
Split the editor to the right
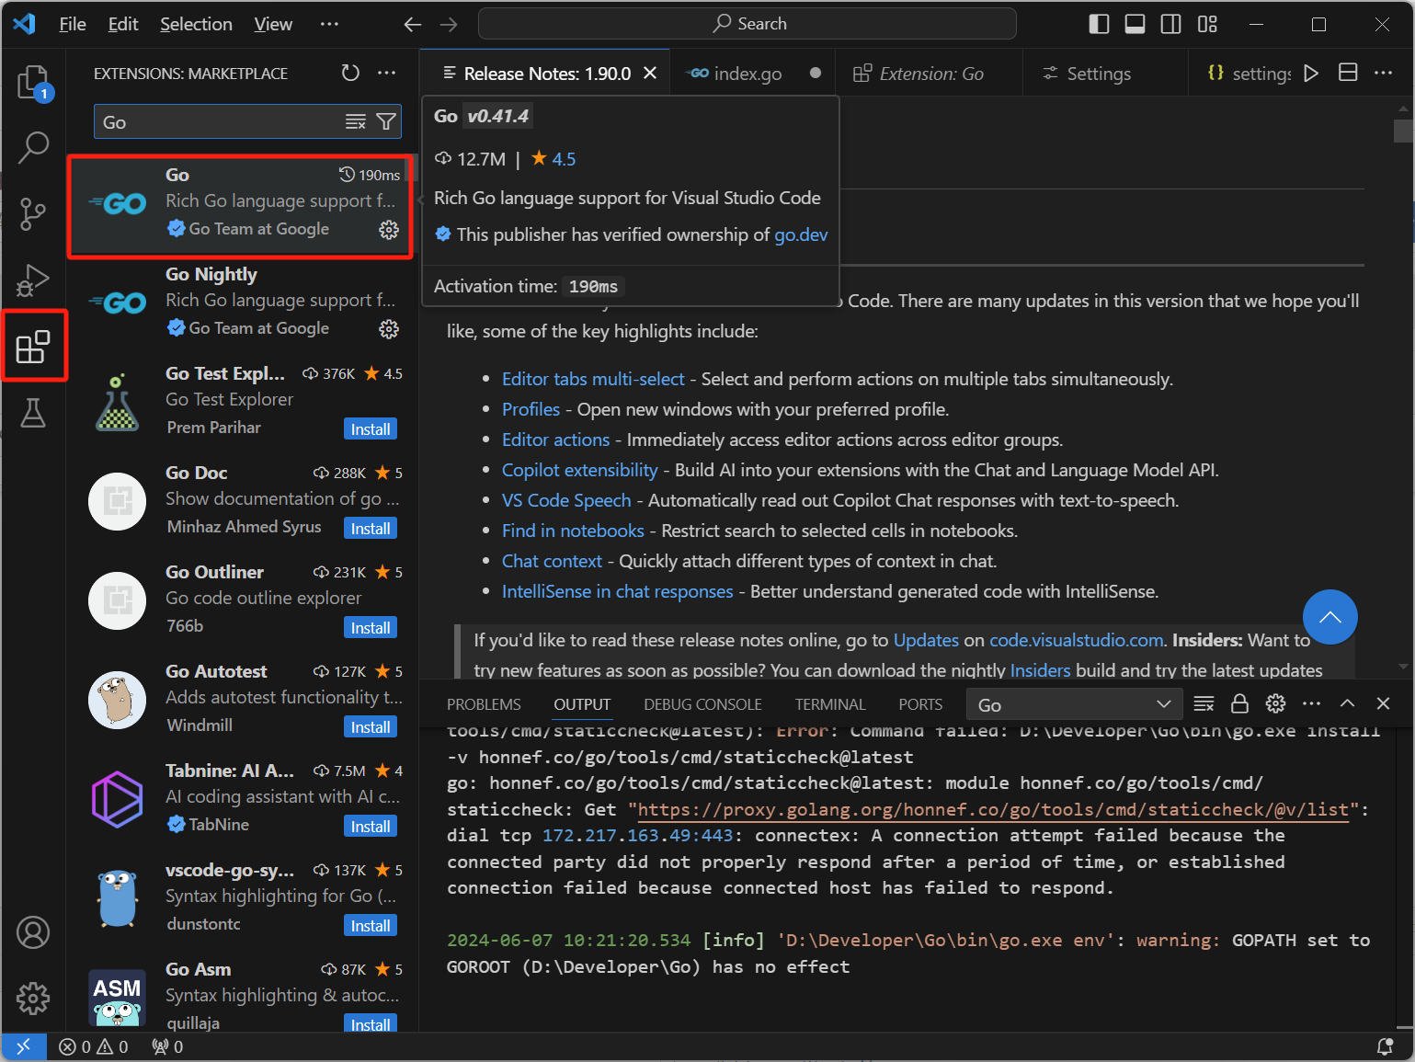(1348, 73)
